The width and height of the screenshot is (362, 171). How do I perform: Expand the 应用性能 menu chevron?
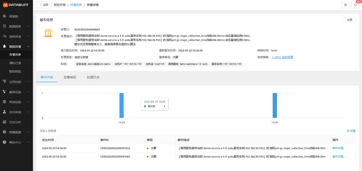coord(28,82)
